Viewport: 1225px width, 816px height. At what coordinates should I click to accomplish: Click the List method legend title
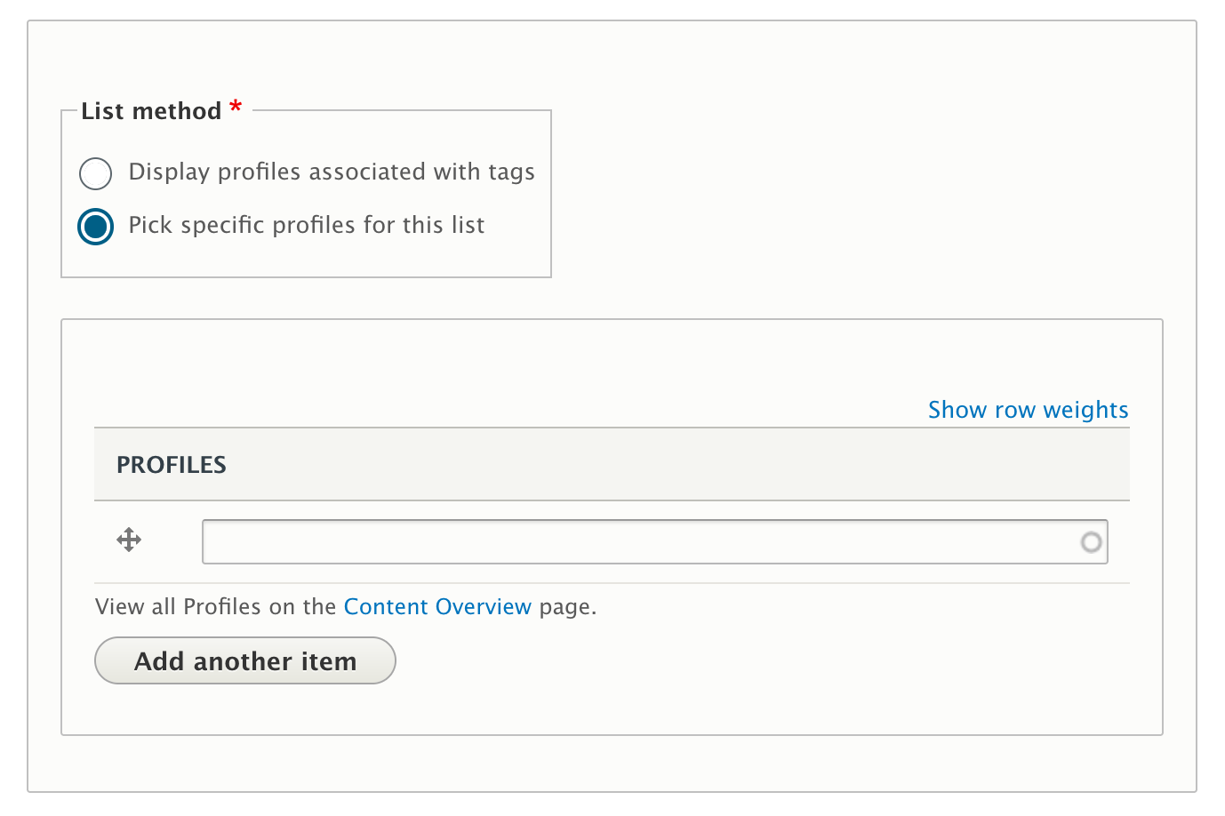[x=151, y=111]
